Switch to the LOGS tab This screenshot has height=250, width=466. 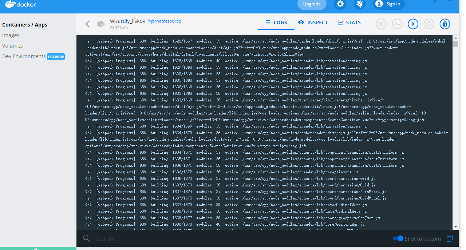click(x=276, y=23)
